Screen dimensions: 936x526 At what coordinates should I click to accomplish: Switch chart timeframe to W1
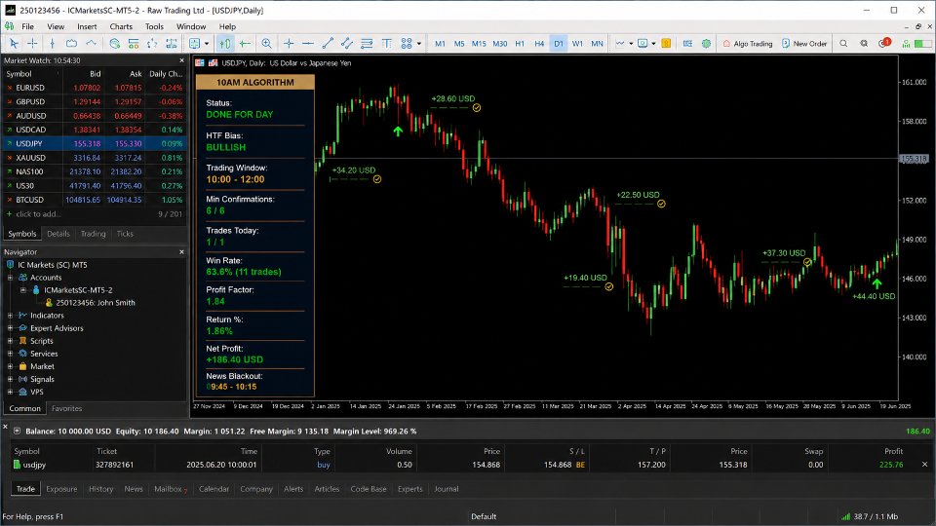[577, 44]
